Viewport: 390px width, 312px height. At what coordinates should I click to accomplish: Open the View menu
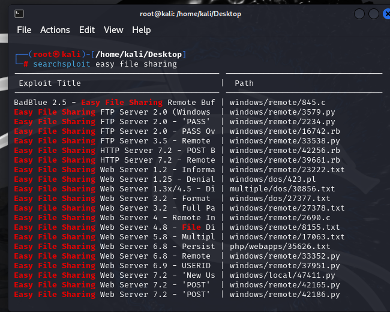click(113, 30)
